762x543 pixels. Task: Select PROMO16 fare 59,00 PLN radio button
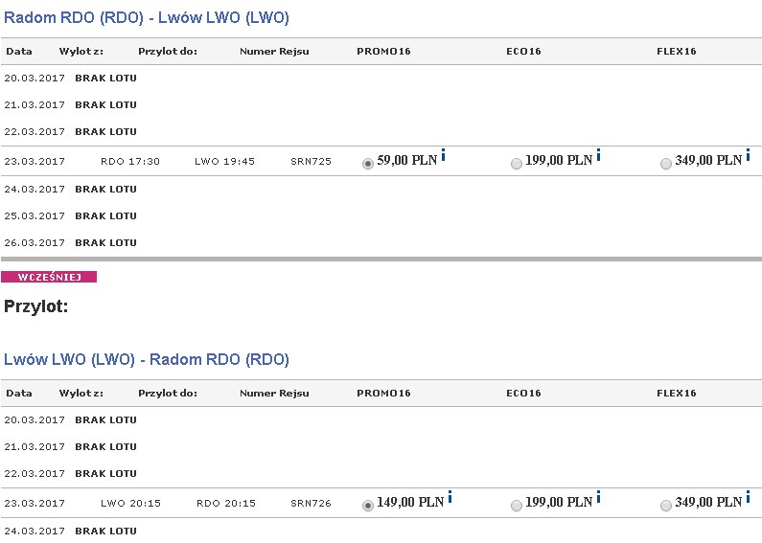pyautogui.click(x=368, y=164)
